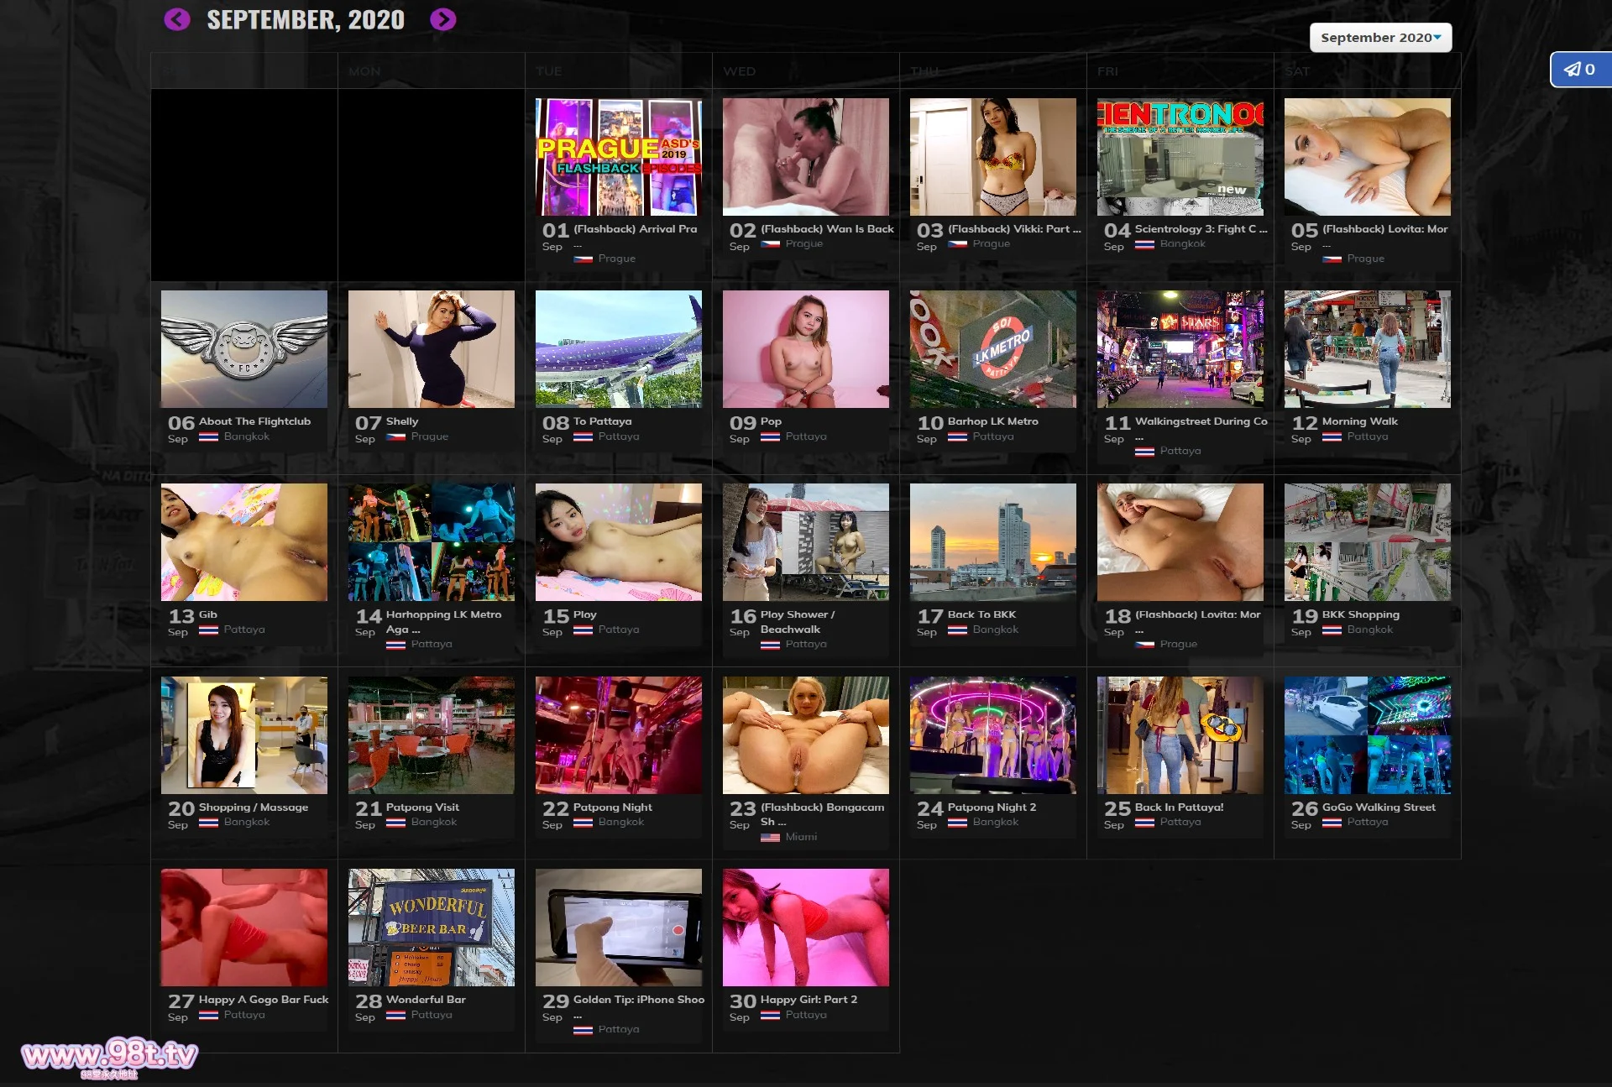Open the Back To BKK skyline thumbnail
The width and height of the screenshot is (1612, 1087).
(x=993, y=541)
